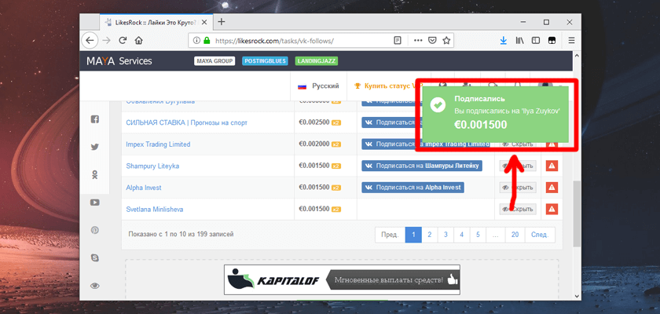Screen dimensions: 660x314
Task: Hide the Alpha Invest task
Action: point(518,188)
